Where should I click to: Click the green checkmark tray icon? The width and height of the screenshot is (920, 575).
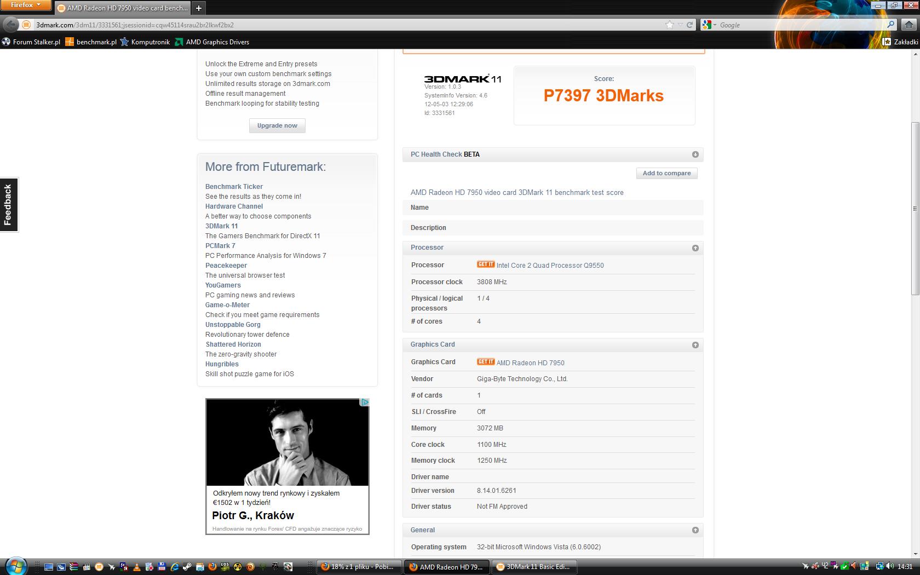coord(845,566)
